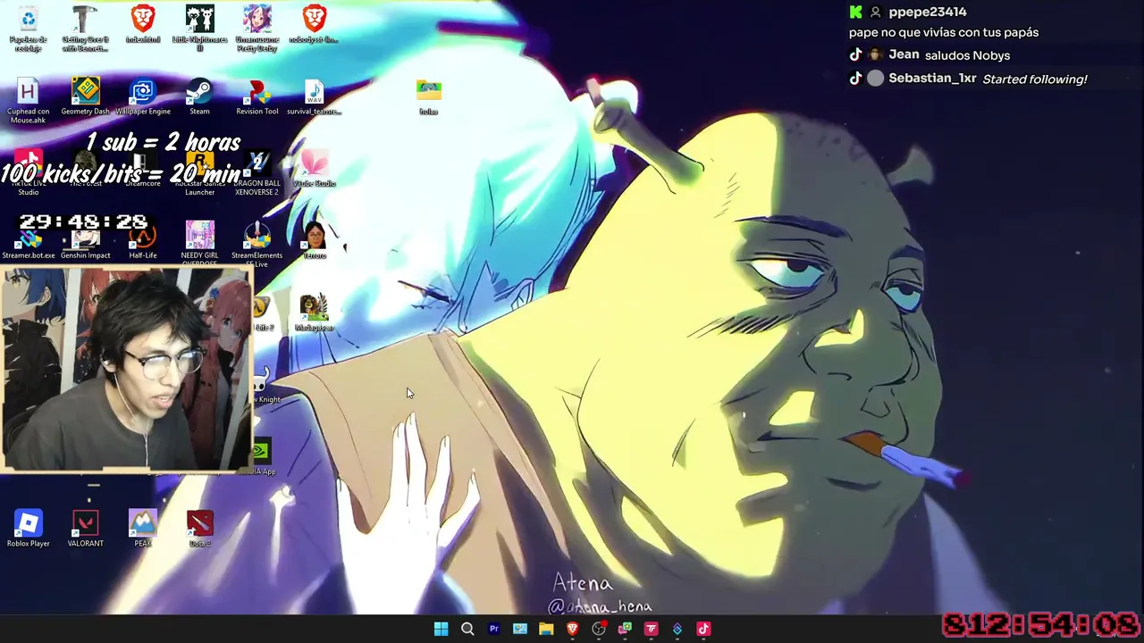Image resolution: width=1144 pixels, height=643 pixels.
Task: Switch to OBS Studio in taskbar
Action: 599,629
